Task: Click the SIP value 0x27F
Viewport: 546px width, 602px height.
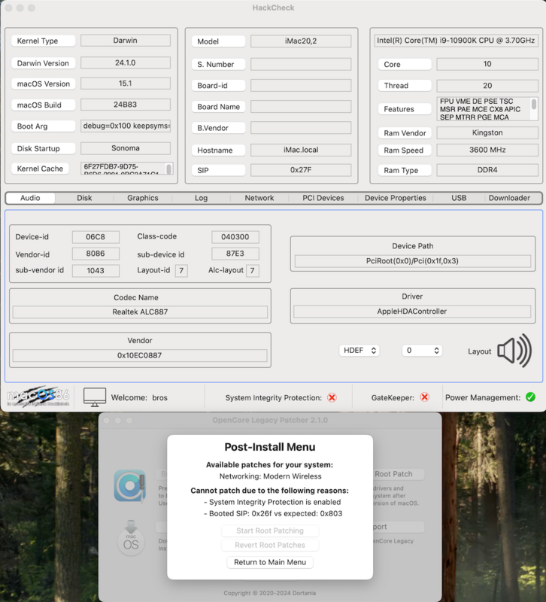Action: click(301, 170)
